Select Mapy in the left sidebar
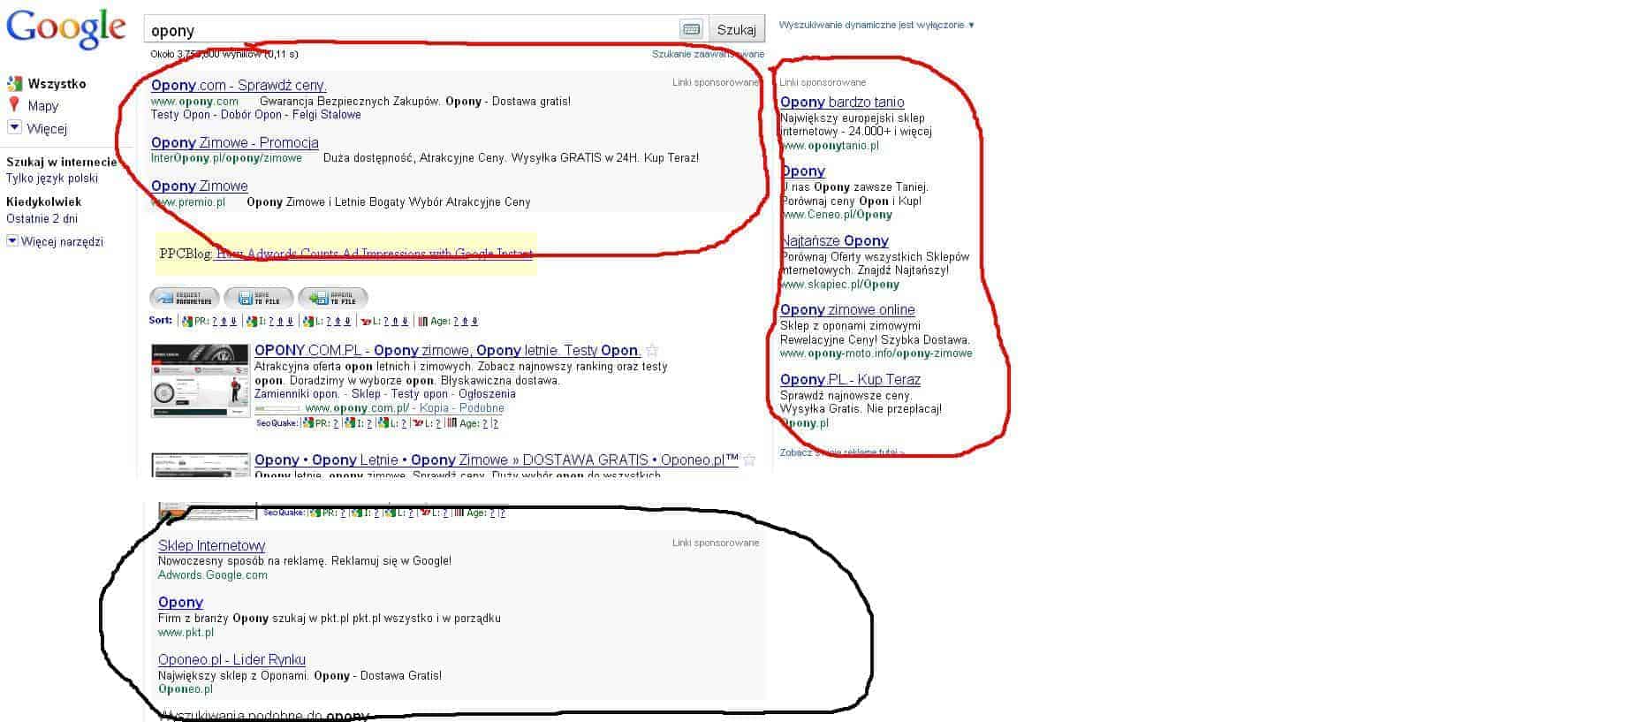The image size is (1631, 722). click(42, 106)
